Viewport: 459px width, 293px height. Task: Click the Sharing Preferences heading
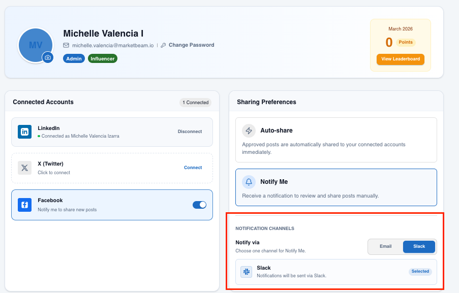tap(266, 102)
